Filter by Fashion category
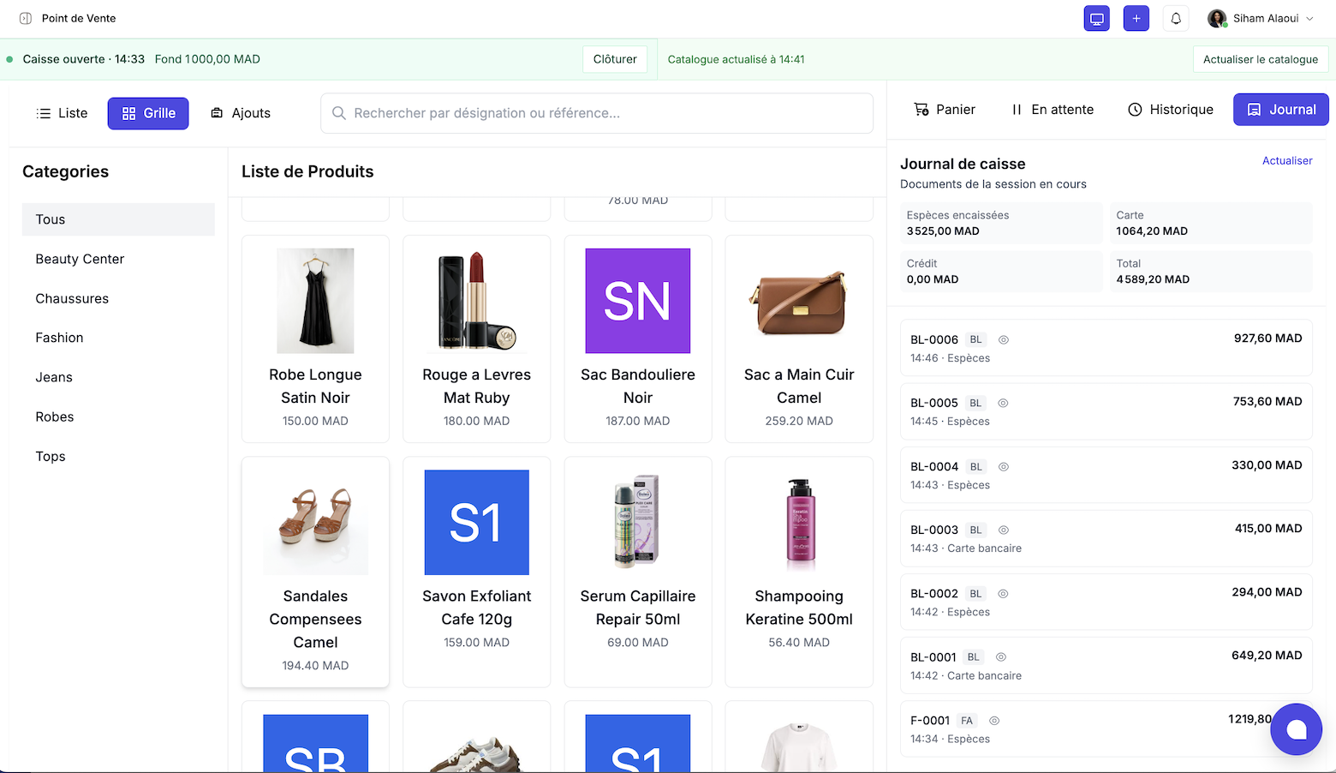The image size is (1336, 773). pos(118,338)
